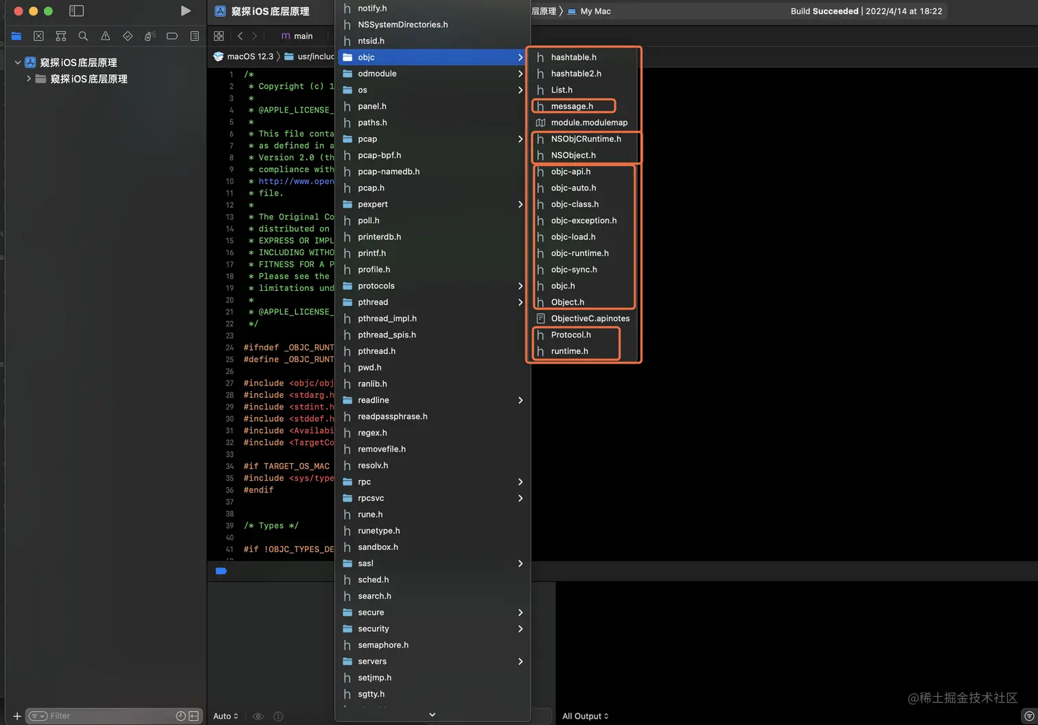The width and height of the screenshot is (1038, 725).
Task: Run the project with the play button
Action: click(x=185, y=11)
